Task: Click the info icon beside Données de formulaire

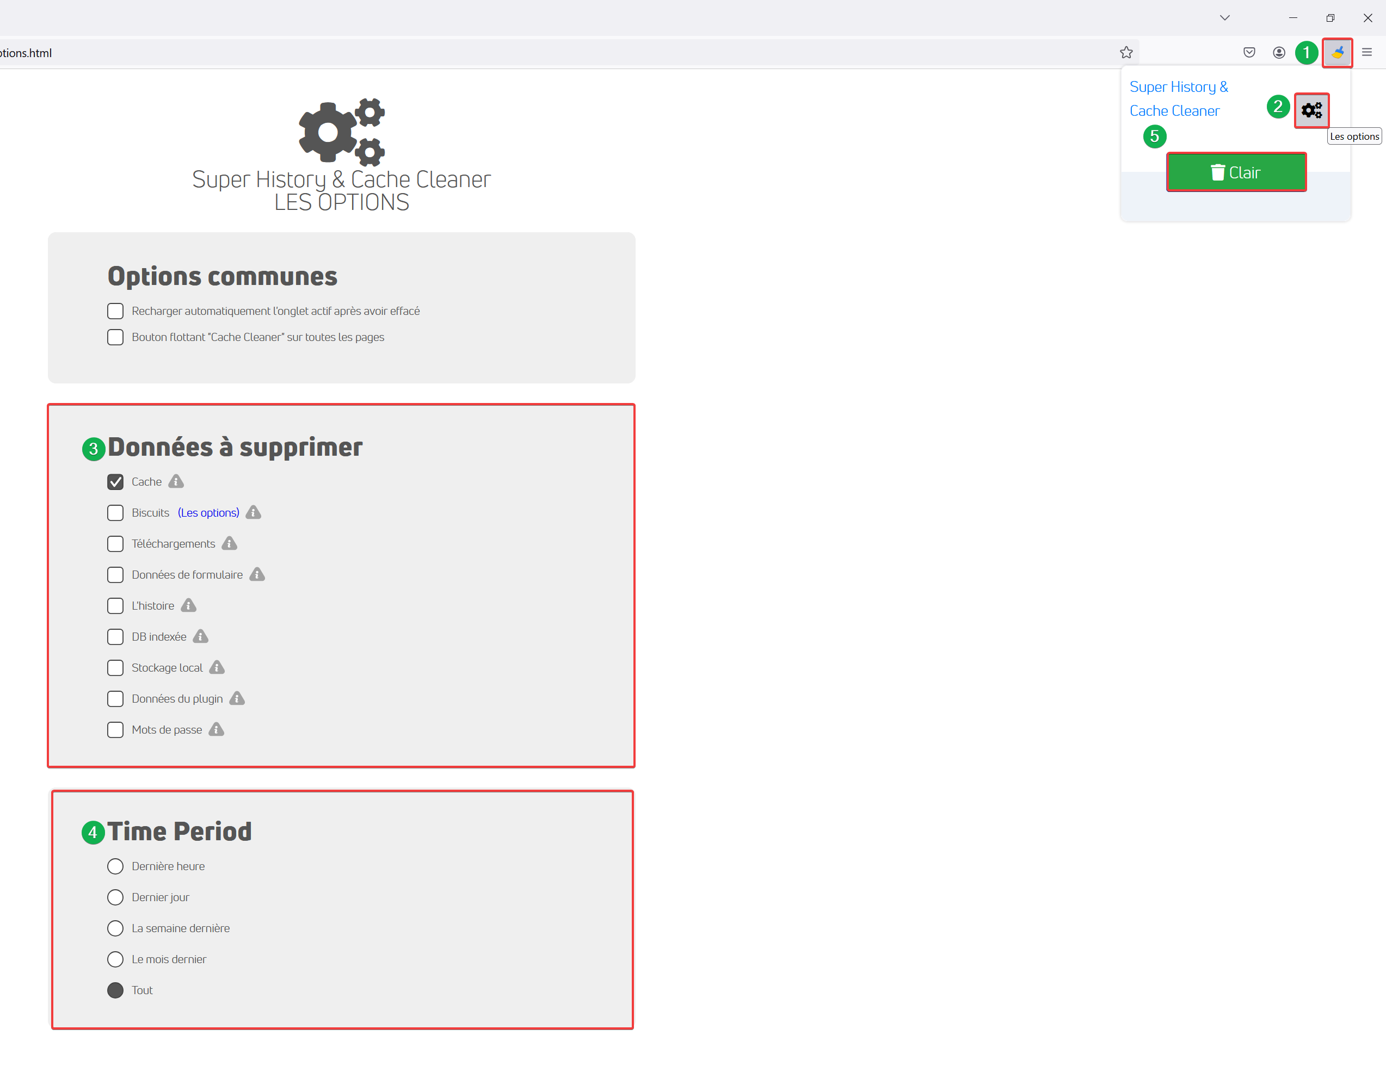Action: 256,575
